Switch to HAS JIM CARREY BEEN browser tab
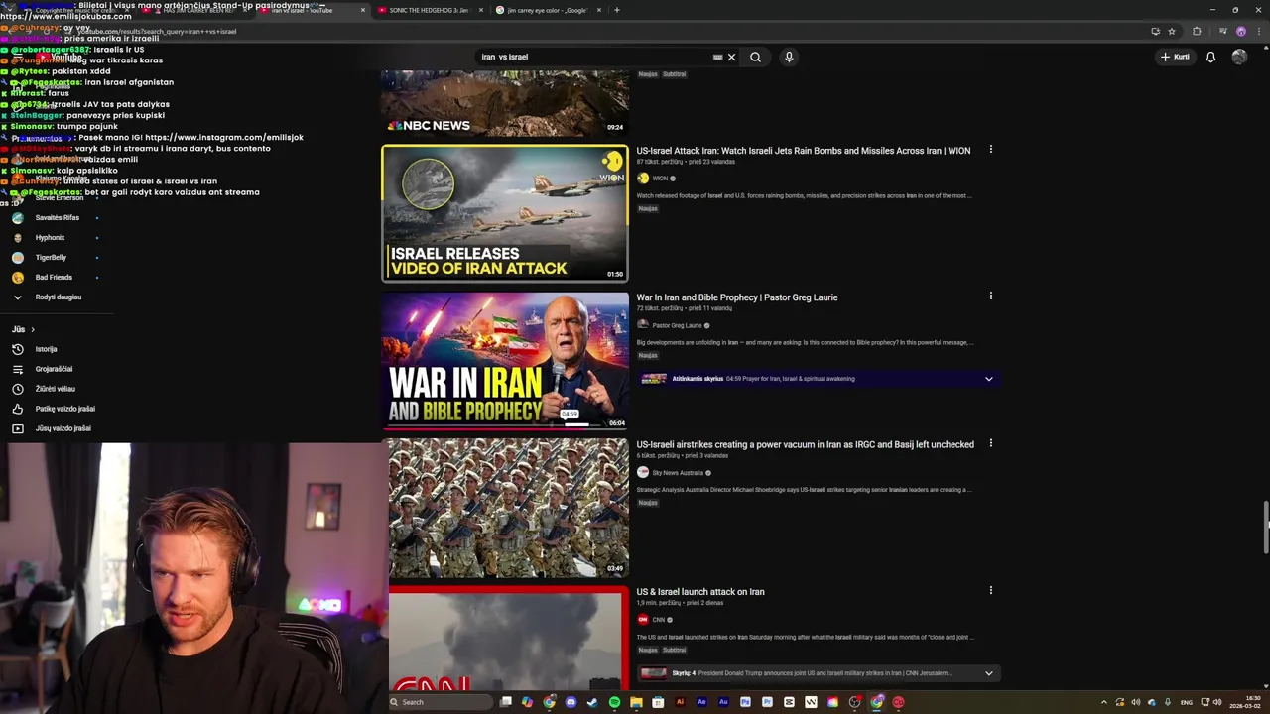The width and height of the screenshot is (1270, 714). click(196, 10)
